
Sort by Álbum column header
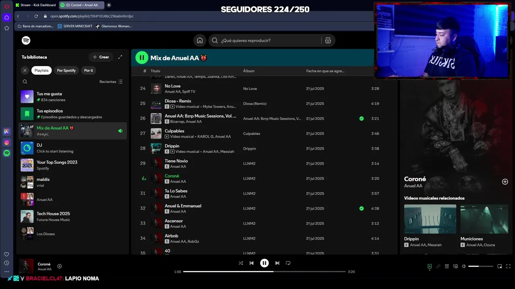coord(249,71)
